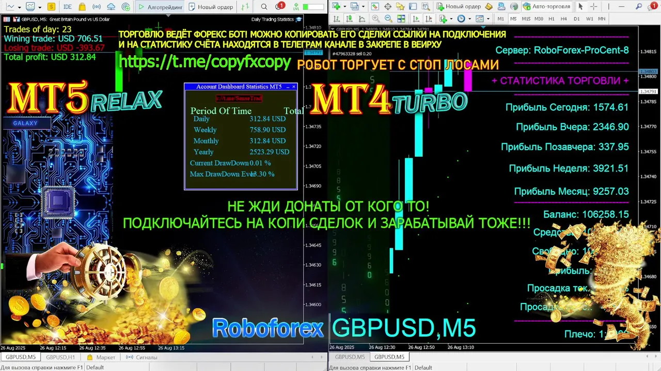This screenshot has height=371, width=661.
Task: Open the Signals broadcast icon in MT5 toolbar
Action: click(97, 7)
